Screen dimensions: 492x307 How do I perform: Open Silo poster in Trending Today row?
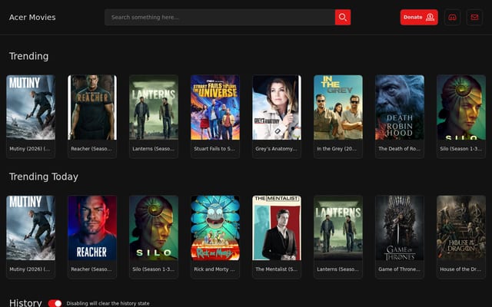click(154, 228)
